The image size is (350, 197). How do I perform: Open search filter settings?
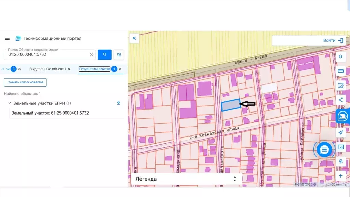click(x=119, y=54)
